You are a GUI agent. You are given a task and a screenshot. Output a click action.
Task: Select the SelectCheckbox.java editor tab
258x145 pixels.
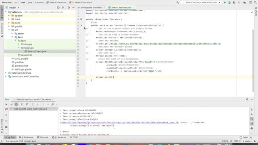121,8
